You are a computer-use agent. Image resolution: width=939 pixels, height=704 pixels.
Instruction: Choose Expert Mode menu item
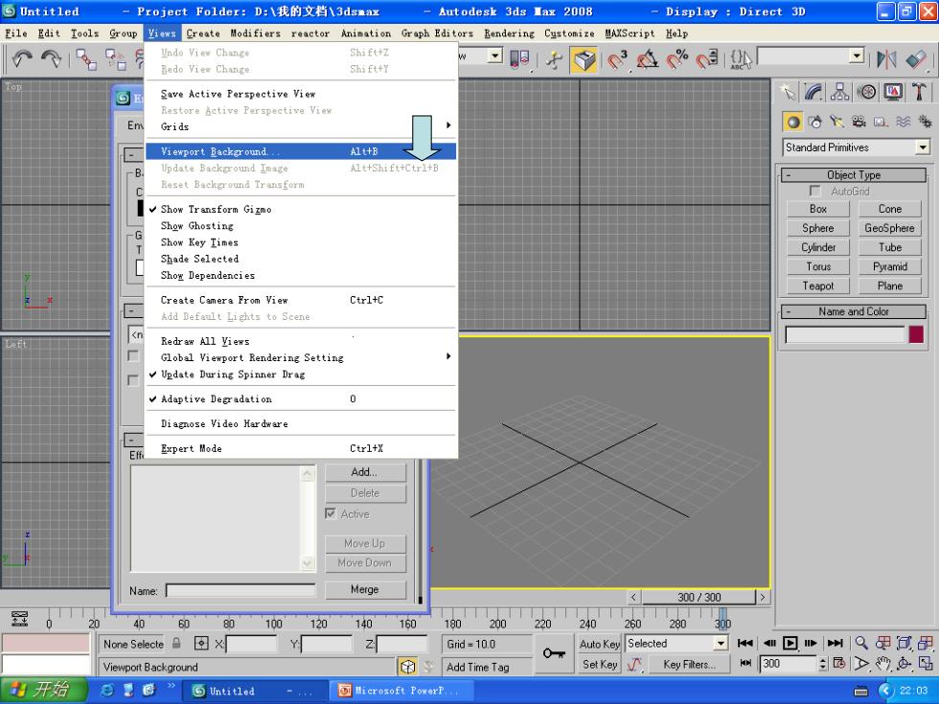301,448
